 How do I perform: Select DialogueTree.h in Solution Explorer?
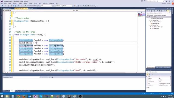158,22
